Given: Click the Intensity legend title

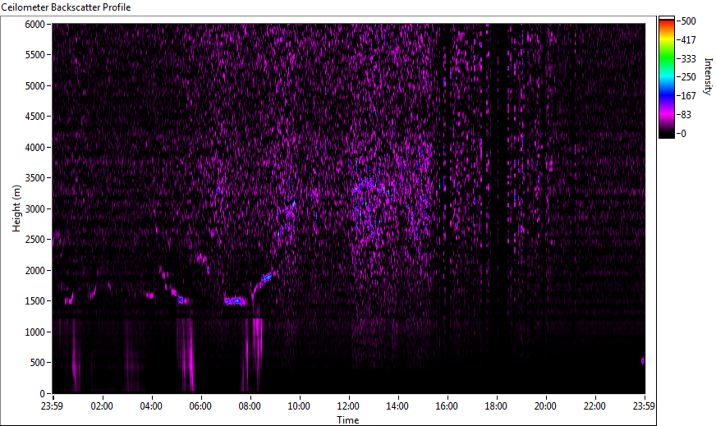Looking at the screenshot, I should (709, 76).
